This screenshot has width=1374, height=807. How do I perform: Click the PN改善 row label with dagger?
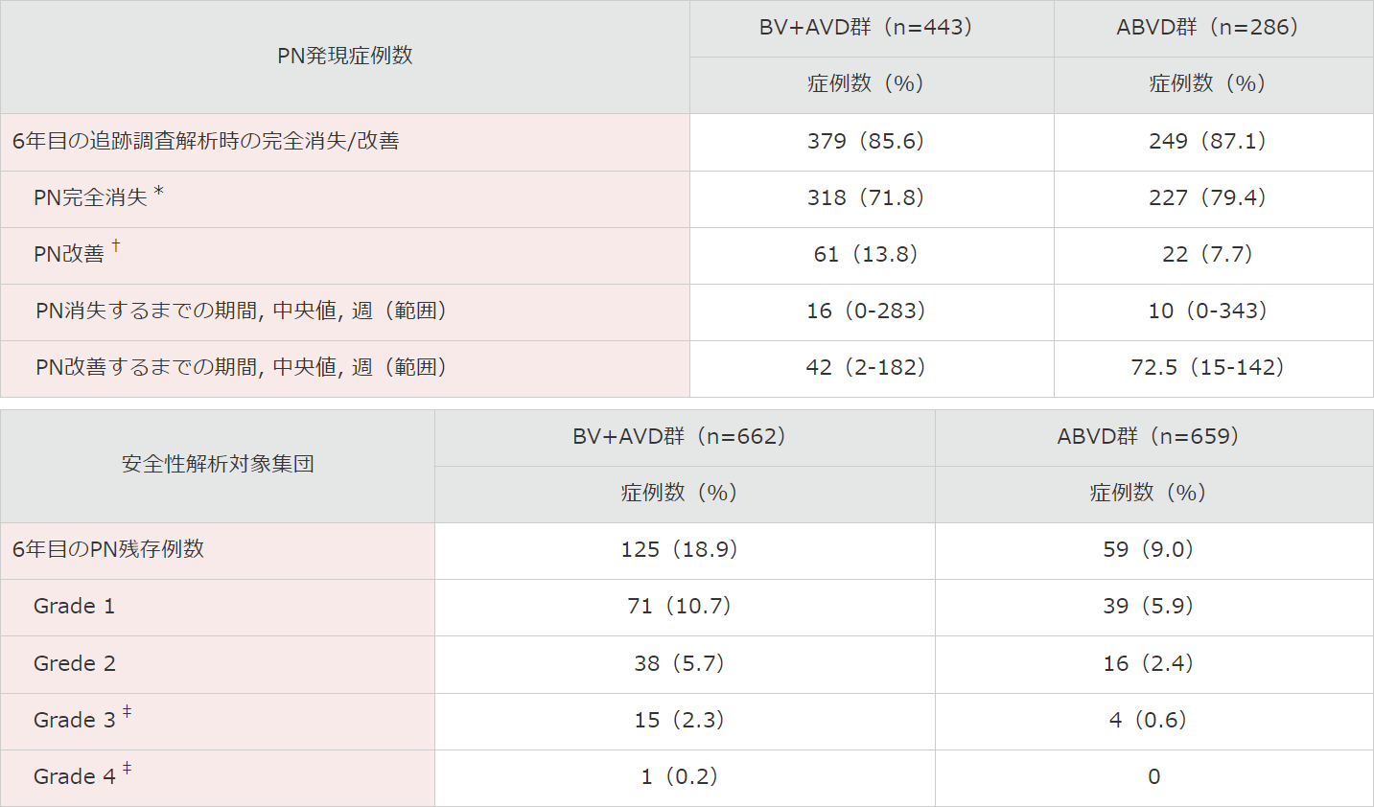click(345, 255)
